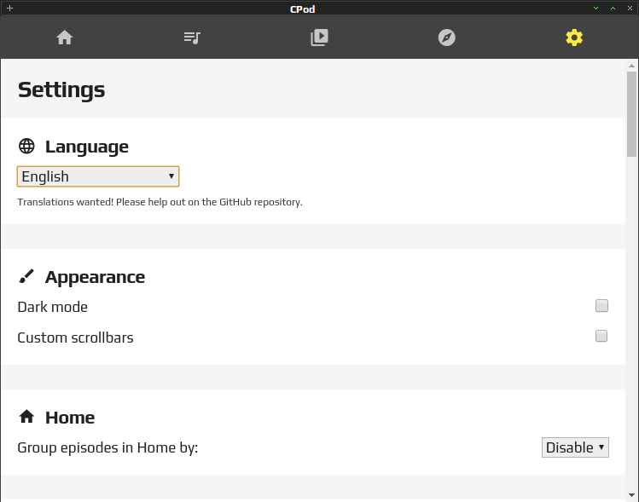The height and width of the screenshot is (502, 639).
Task: Open the Queue playlist icon
Action: [x=192, y=38]
